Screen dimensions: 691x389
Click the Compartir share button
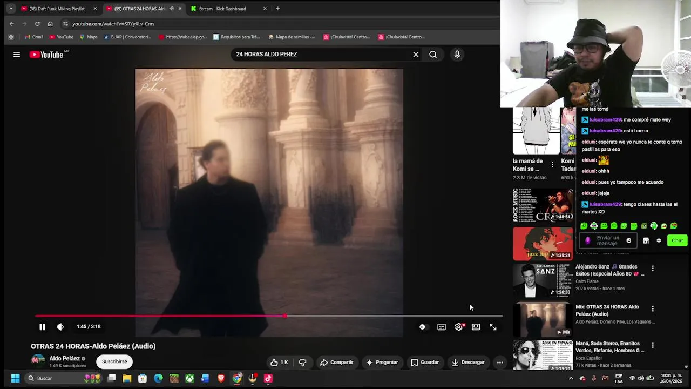tap(336, 362)
